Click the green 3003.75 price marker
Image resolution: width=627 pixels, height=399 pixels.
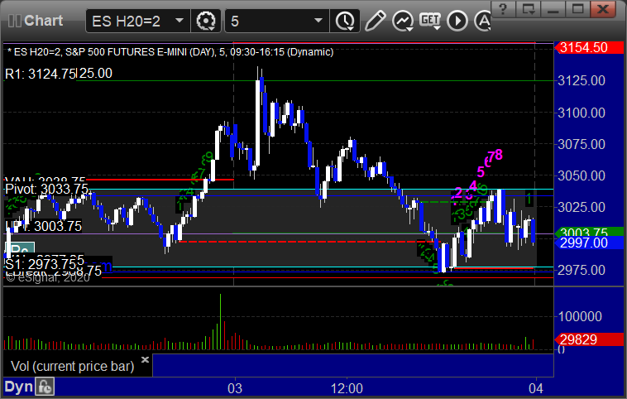(x=589, y=231)
